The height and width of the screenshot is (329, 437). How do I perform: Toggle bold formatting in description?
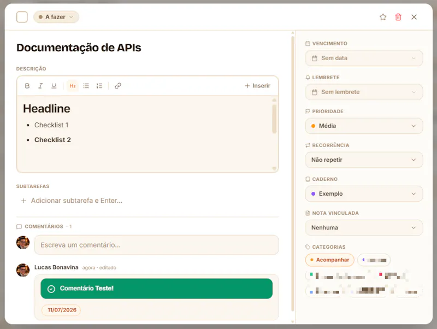point(27,86)
